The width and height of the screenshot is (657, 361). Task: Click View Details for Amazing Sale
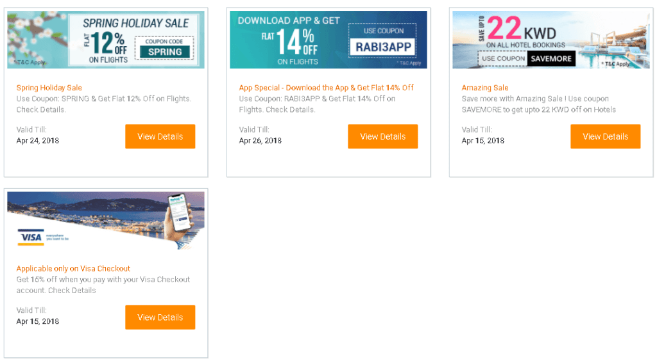605,136
